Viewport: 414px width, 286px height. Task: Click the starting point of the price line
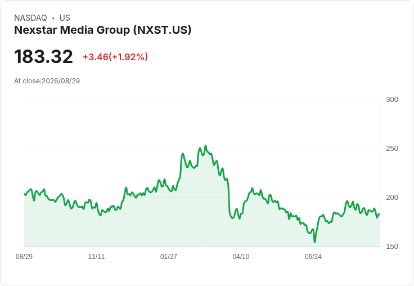pos(25,194)
